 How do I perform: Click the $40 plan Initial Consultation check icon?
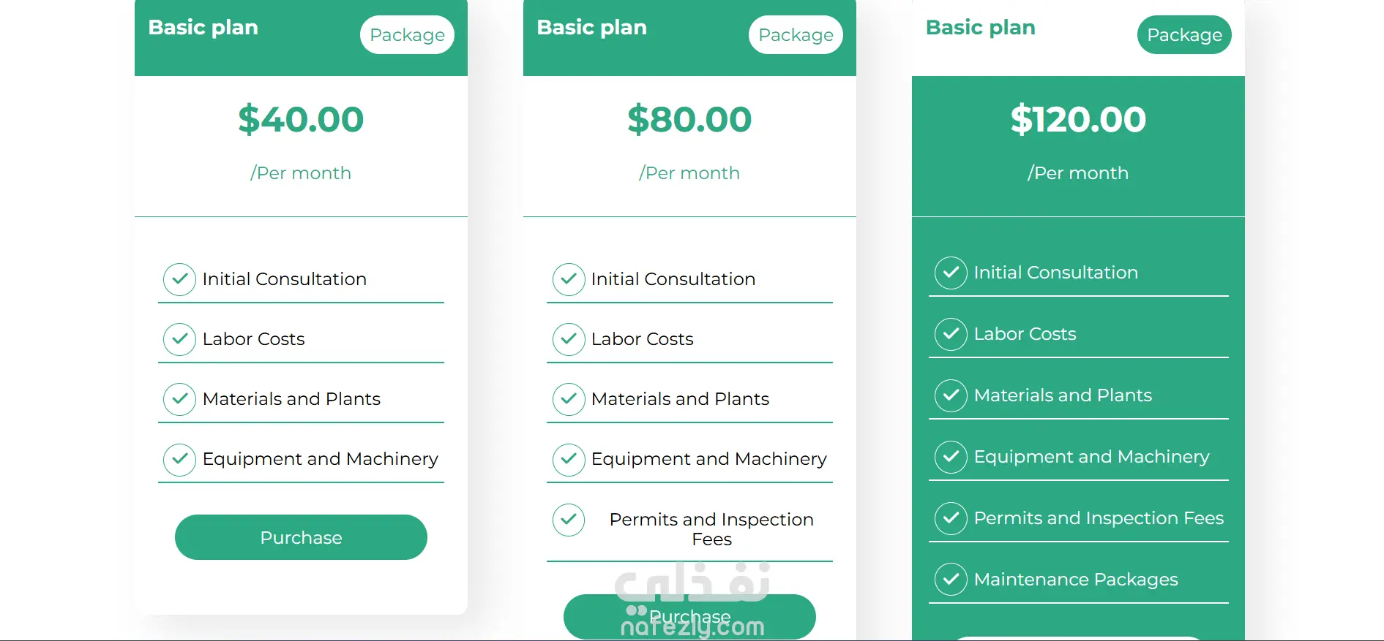179,279
